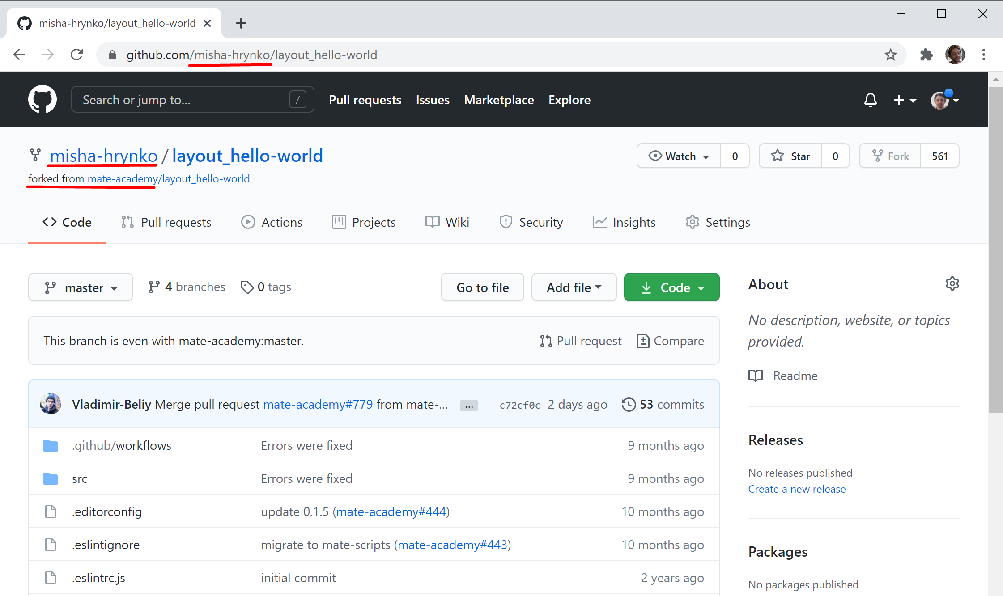View 53 commits history

[x=663, y=405]
